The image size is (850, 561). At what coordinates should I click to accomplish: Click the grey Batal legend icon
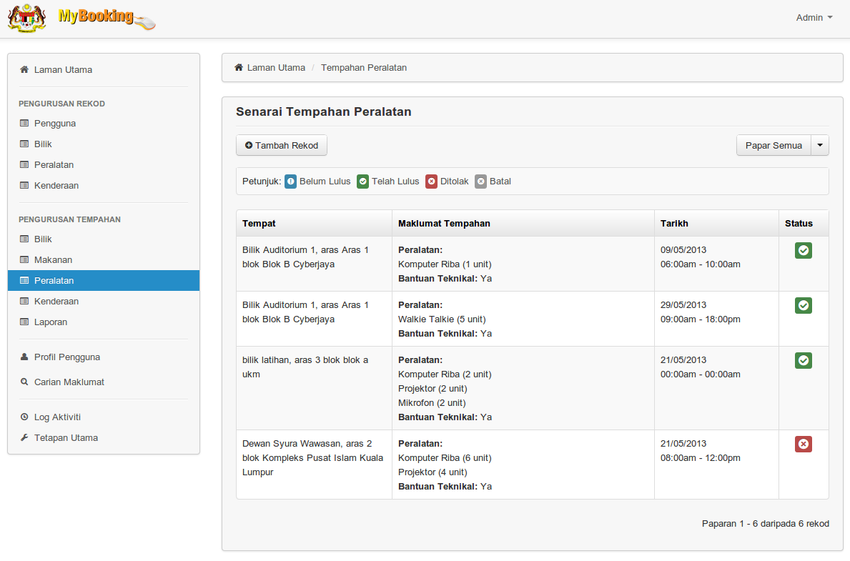point(481,182)
